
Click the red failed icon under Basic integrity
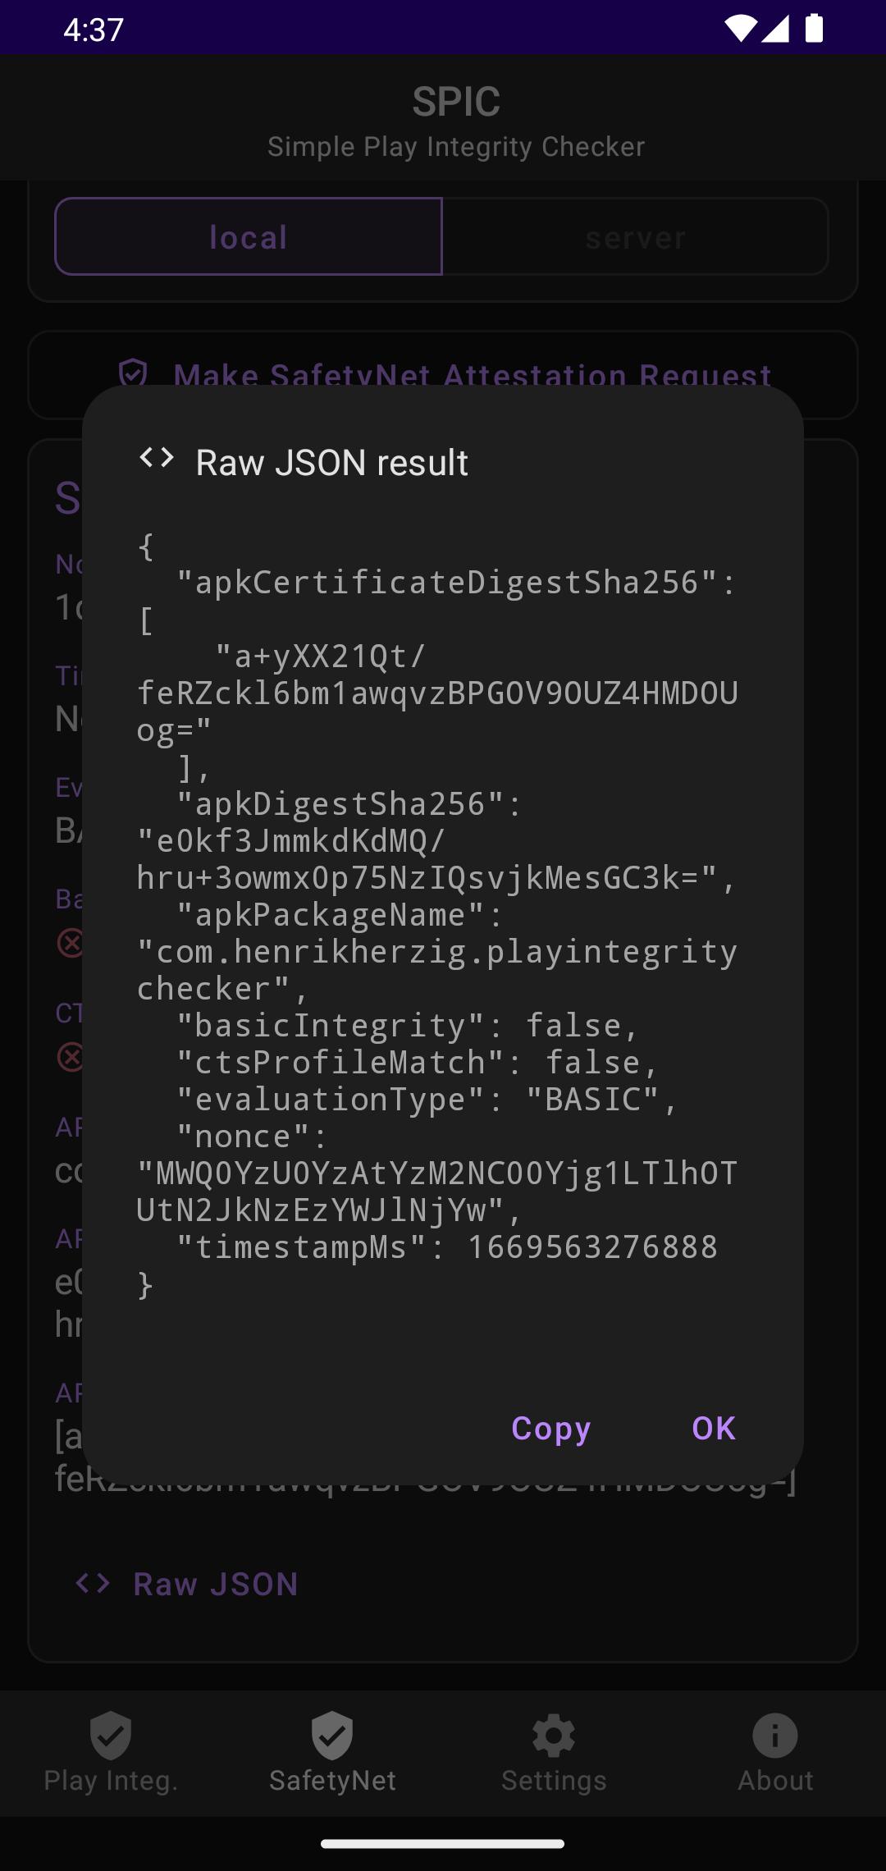click(x=71, y=943)
